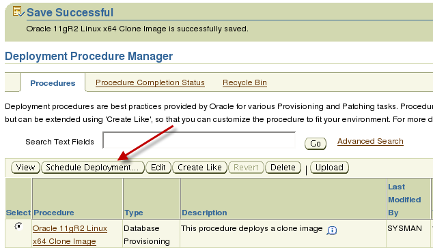
Task: Focus the Search Text Fields input
Action: (x=199, y=140)
